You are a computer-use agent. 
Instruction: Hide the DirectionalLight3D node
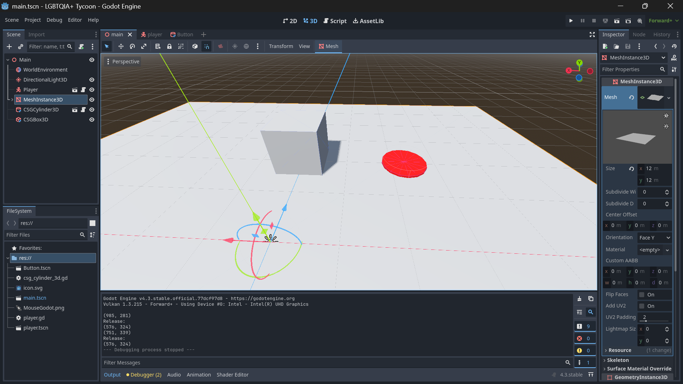92,80
